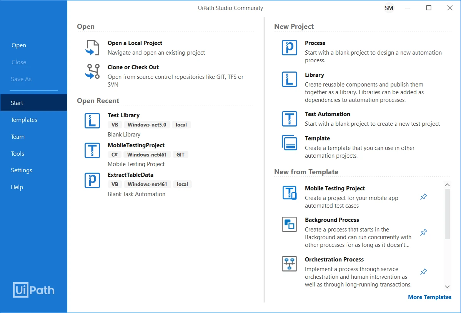Click the Windows-net461 tag on MobileTestingProject
Screen dimensions: 461x313
(147, 155)
